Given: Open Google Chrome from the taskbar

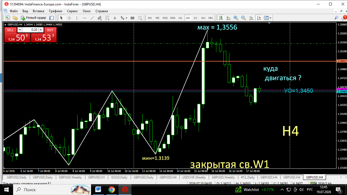Looking at the screenshot, I should 111,190.
